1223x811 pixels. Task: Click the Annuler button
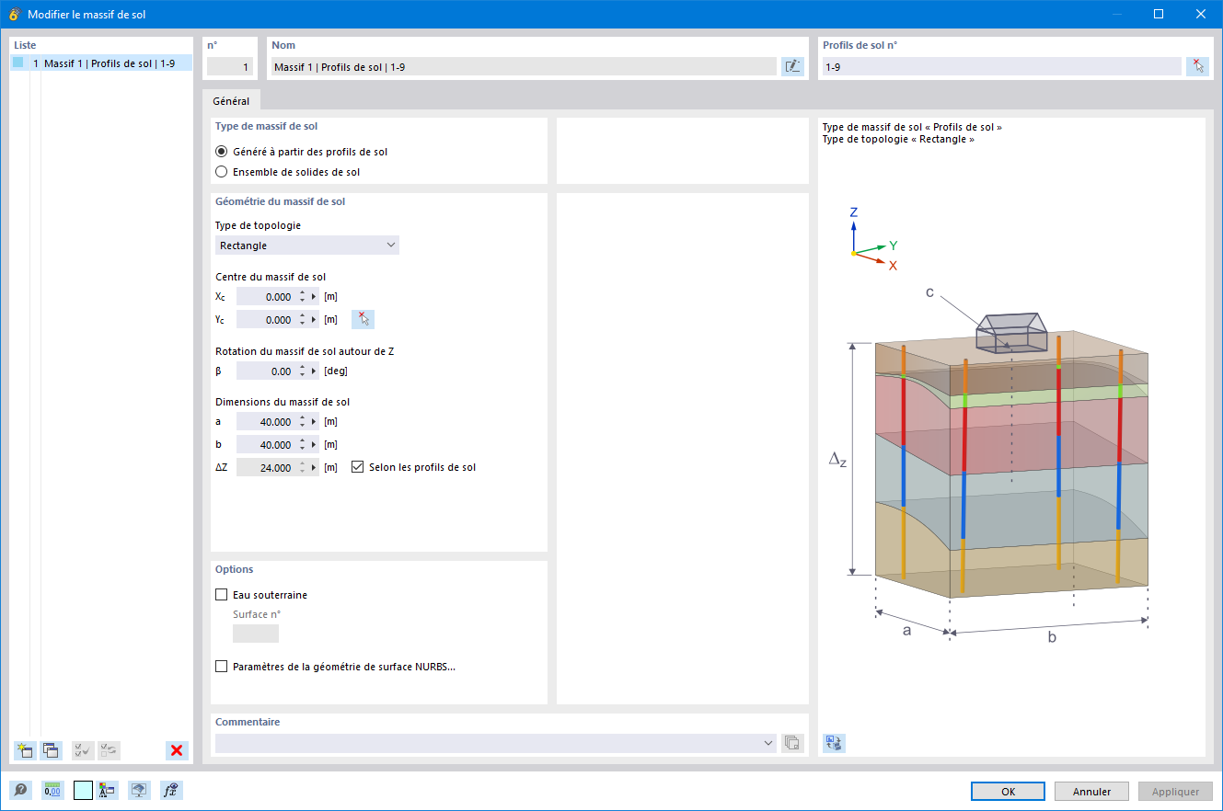click(x=1091, y=791)
